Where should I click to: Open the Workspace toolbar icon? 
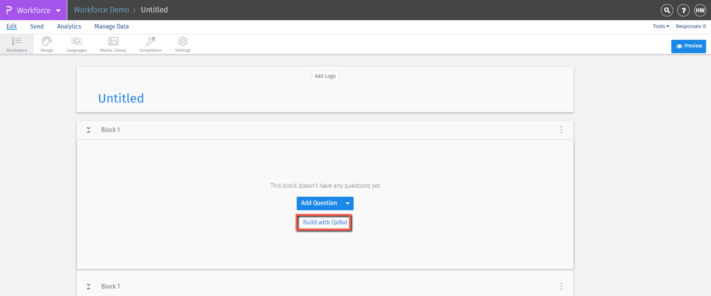(17, 44)
